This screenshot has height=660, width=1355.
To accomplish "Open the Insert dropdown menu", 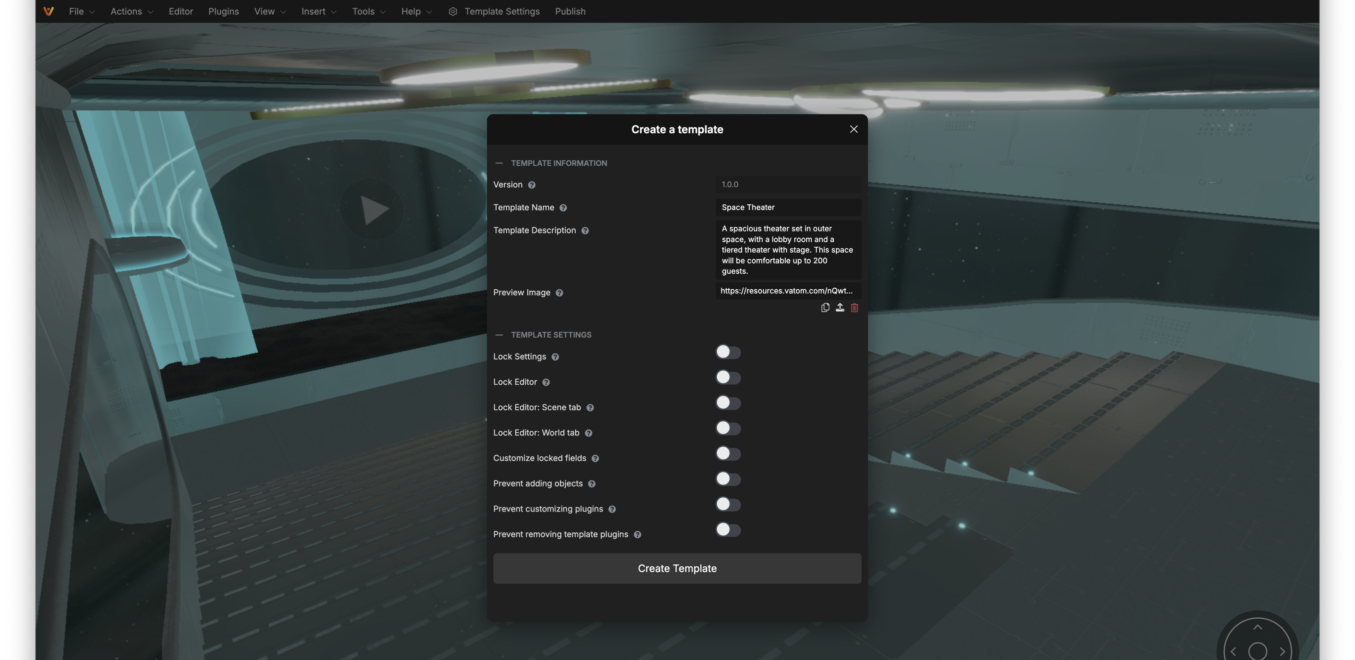I will [319, 12].
